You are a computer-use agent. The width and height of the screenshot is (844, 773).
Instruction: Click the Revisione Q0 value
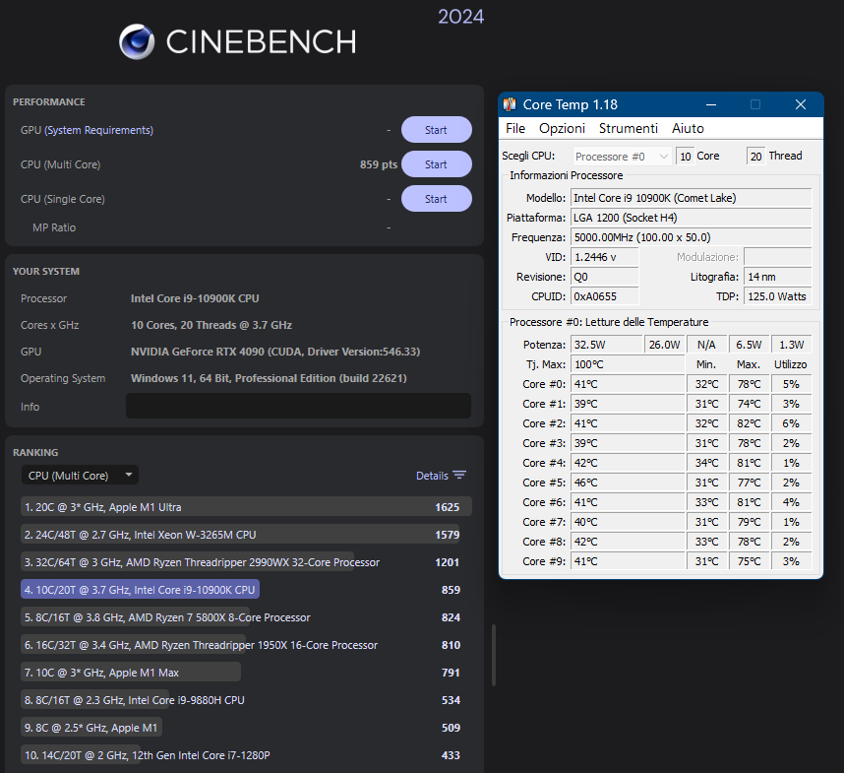(604, 277)
